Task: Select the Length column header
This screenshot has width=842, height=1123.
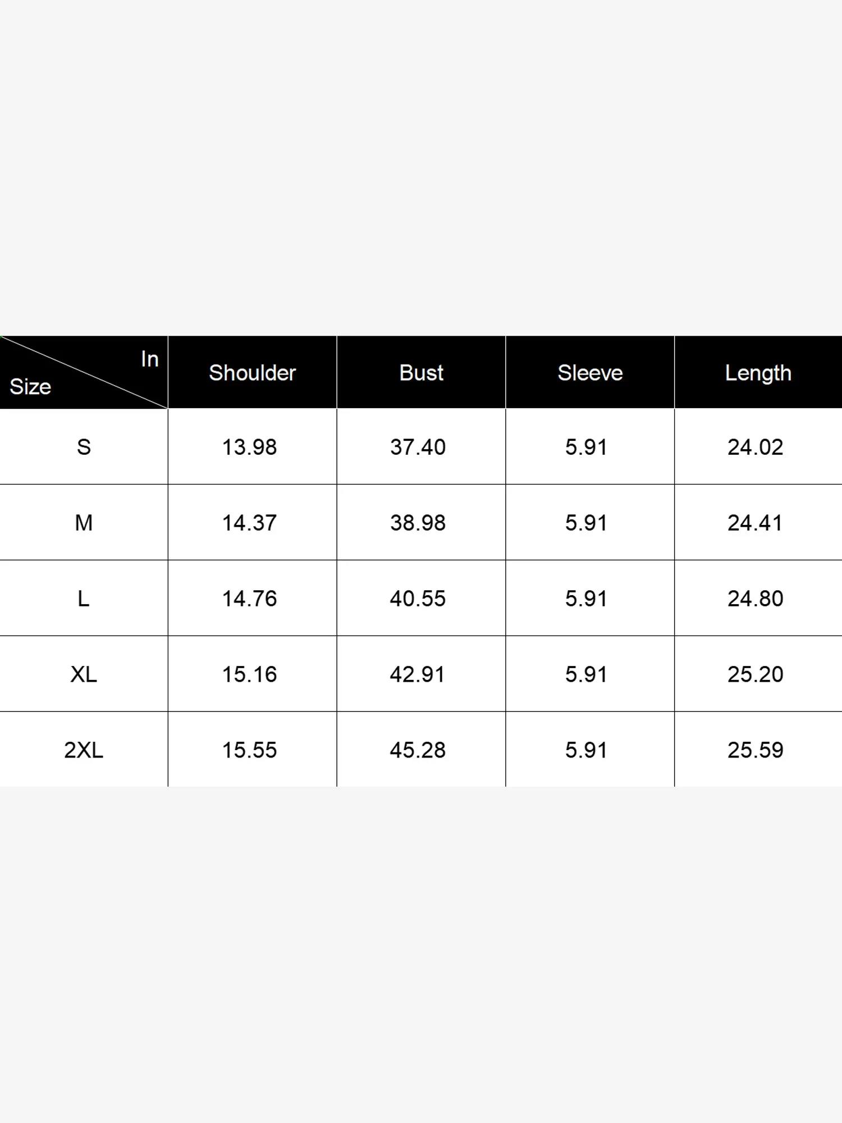Action: click(758, 373)
